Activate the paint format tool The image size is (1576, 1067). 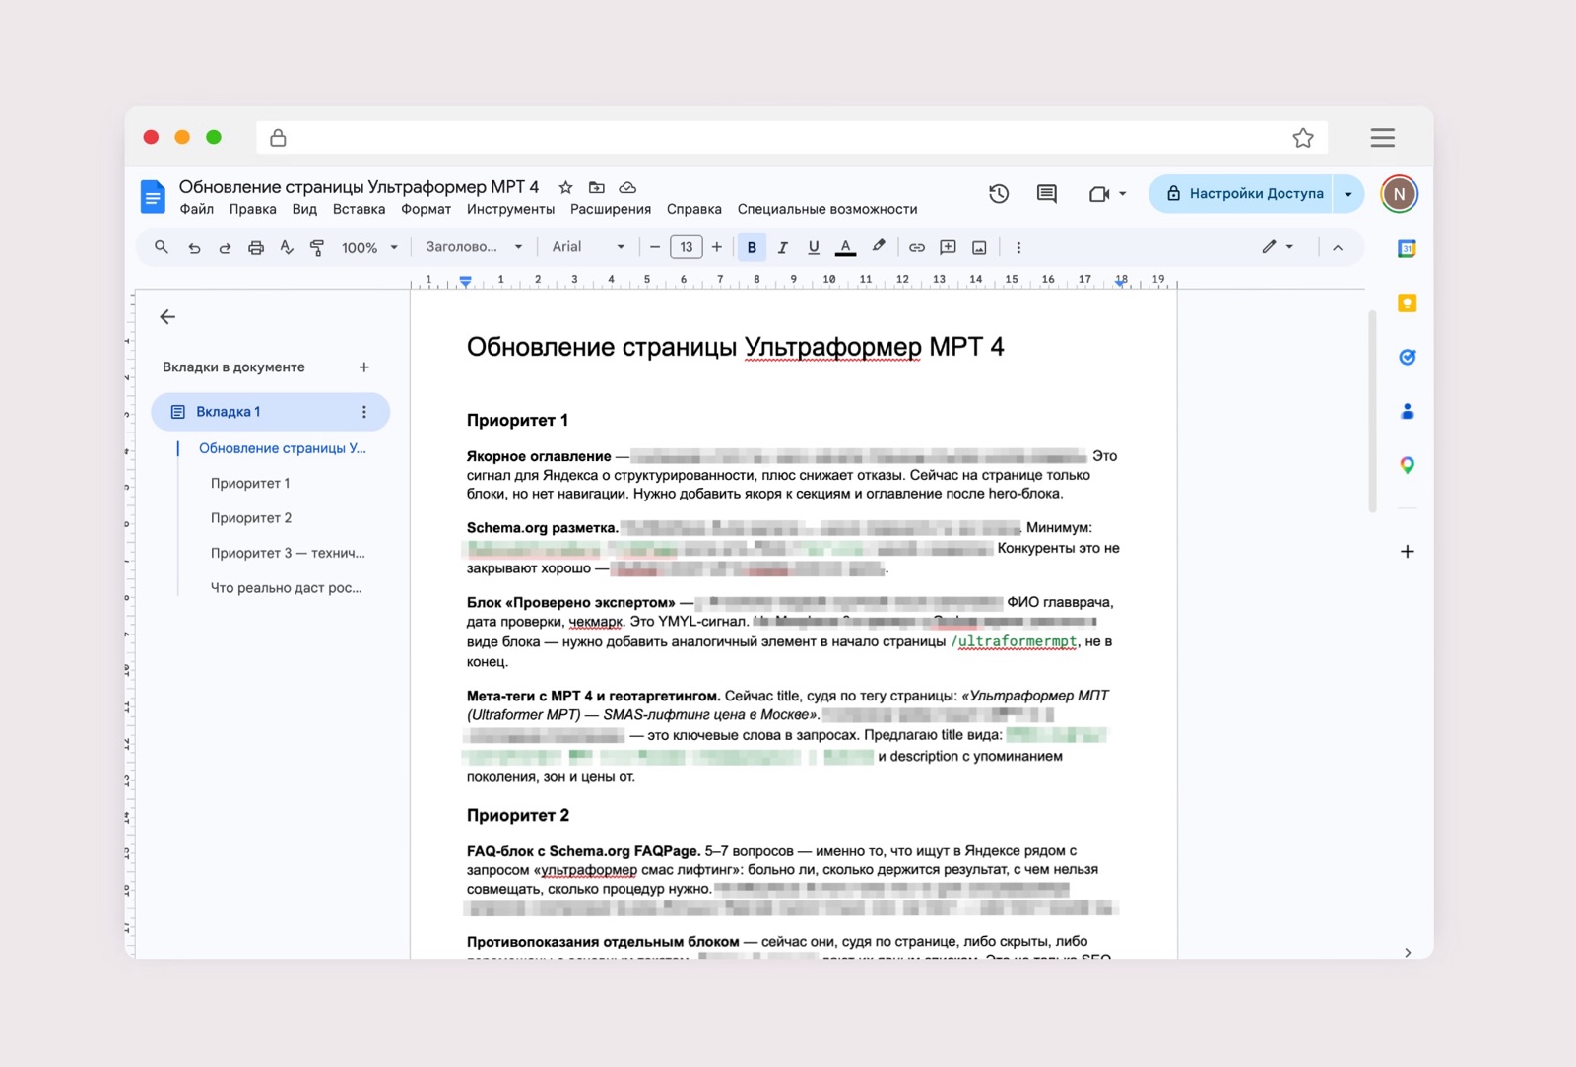[x=317, y=248]
